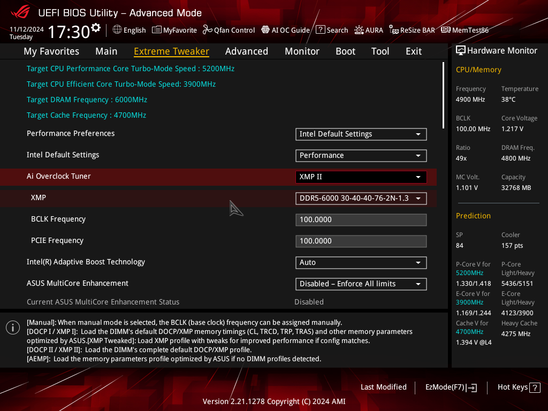Switch to Boot tab

click(345, 51)
